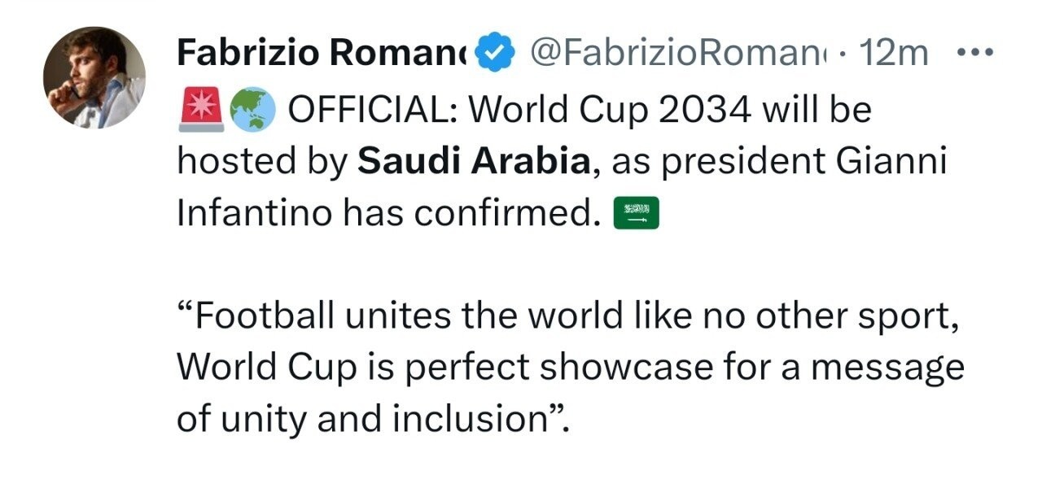Click the globe emoji in the tweet

click(x=252, y=110)
